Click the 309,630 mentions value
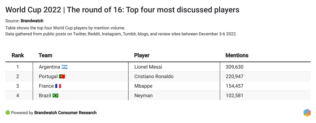This screenshot has width=316, height=123. click(234, 67)
